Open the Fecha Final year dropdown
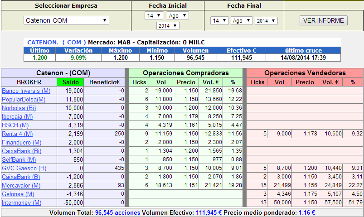The width and height of the screenshot is (364, 217). [x=266, y=21]
